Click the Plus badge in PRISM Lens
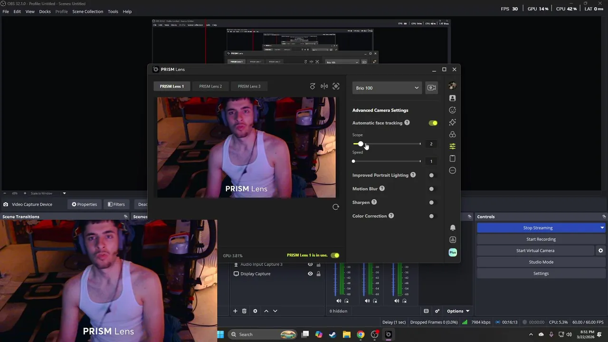The image size is (608, 342). [x=453, y=252]
